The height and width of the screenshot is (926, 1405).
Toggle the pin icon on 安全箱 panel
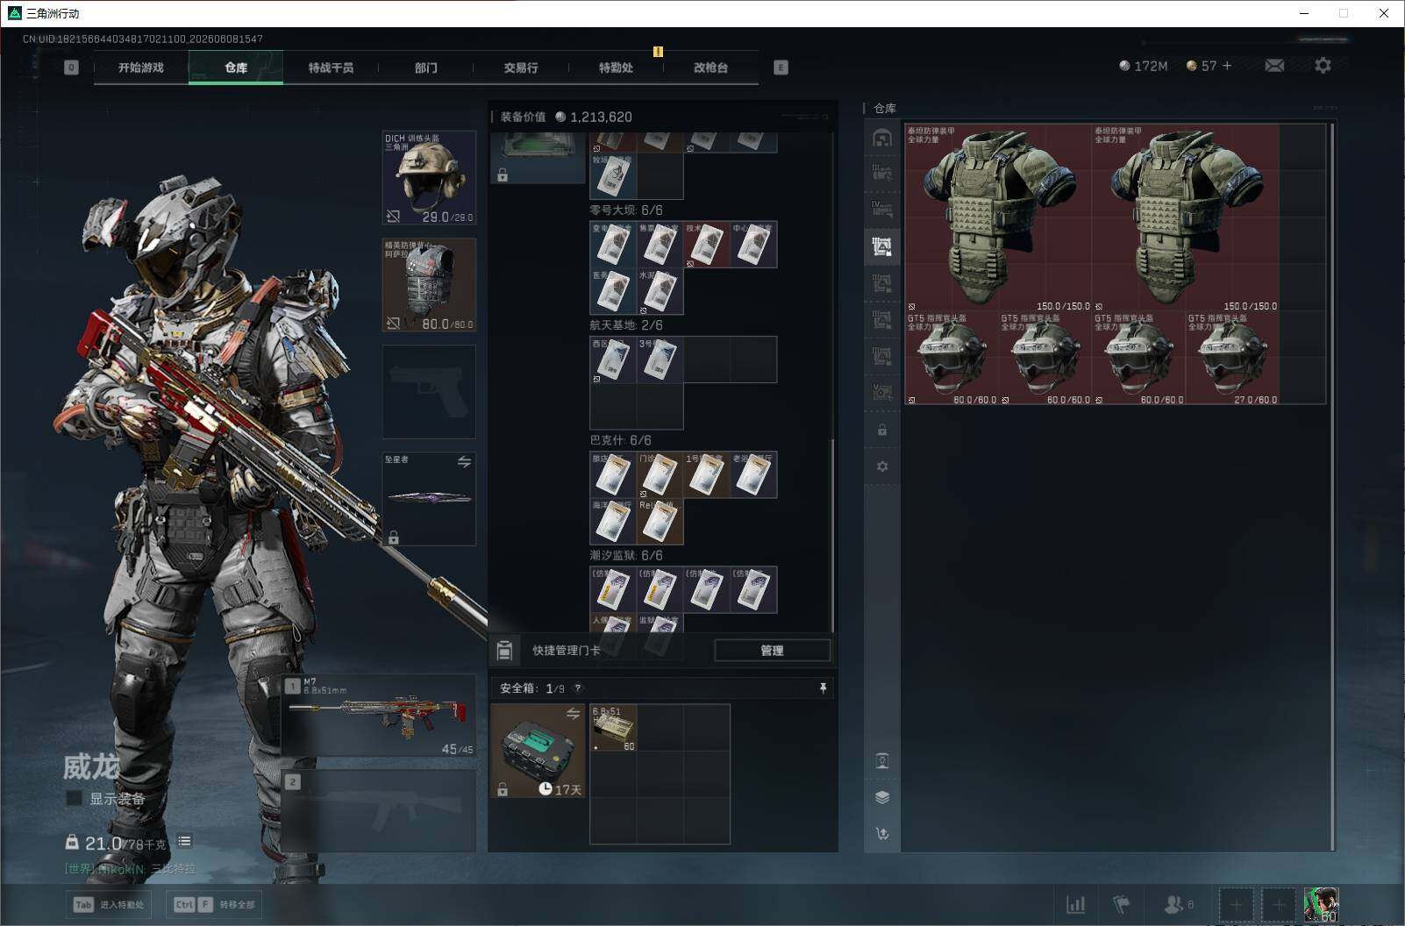[823, 688]
